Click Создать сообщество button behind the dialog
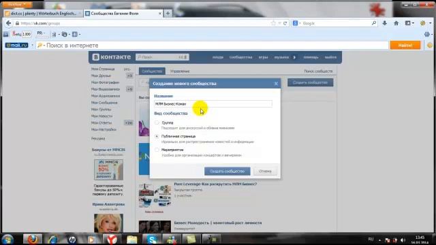 coord(311,82)
